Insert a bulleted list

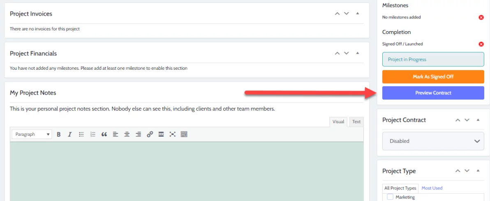pos(81,134)
